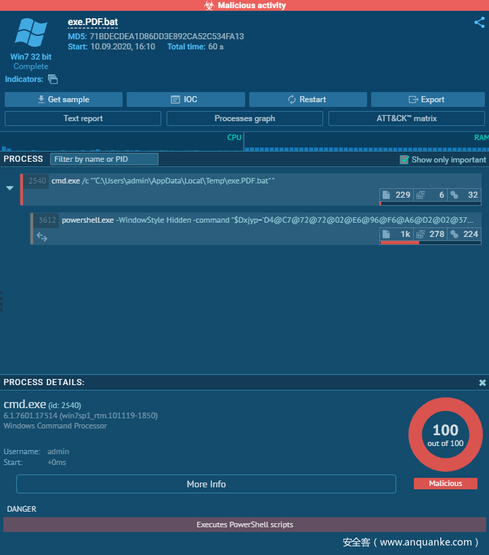Click registry icon showing 278 for powershell.exe
The height and width of the screenshot is (555, 489).
click(x=421, y=234)
